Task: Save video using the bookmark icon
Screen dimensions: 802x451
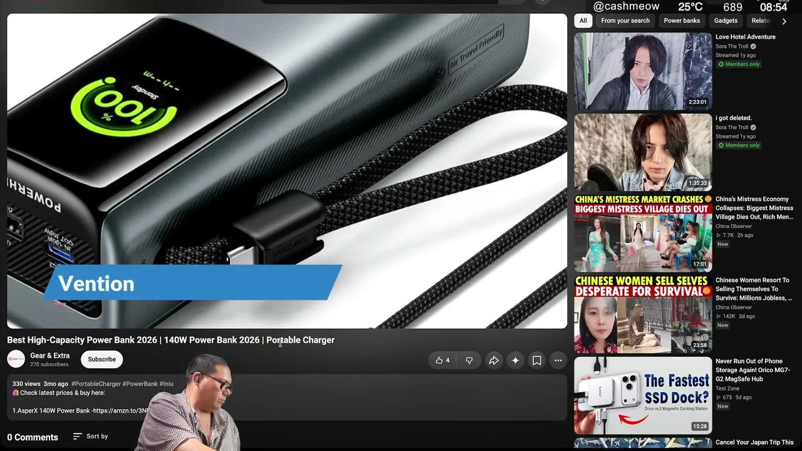Action: point(537,360)
